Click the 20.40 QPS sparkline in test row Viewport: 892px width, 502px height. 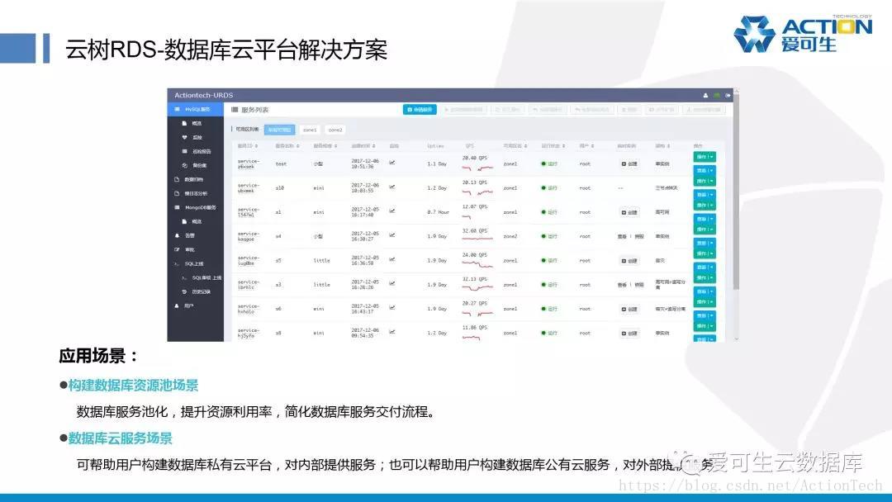[477, 169]
